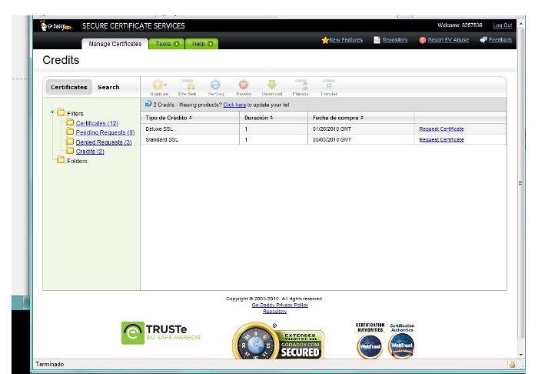Click the GoDaddy Secured SSL badge
Image resolution: width=538 pixels, height=374 pixels.
(278, 340)
